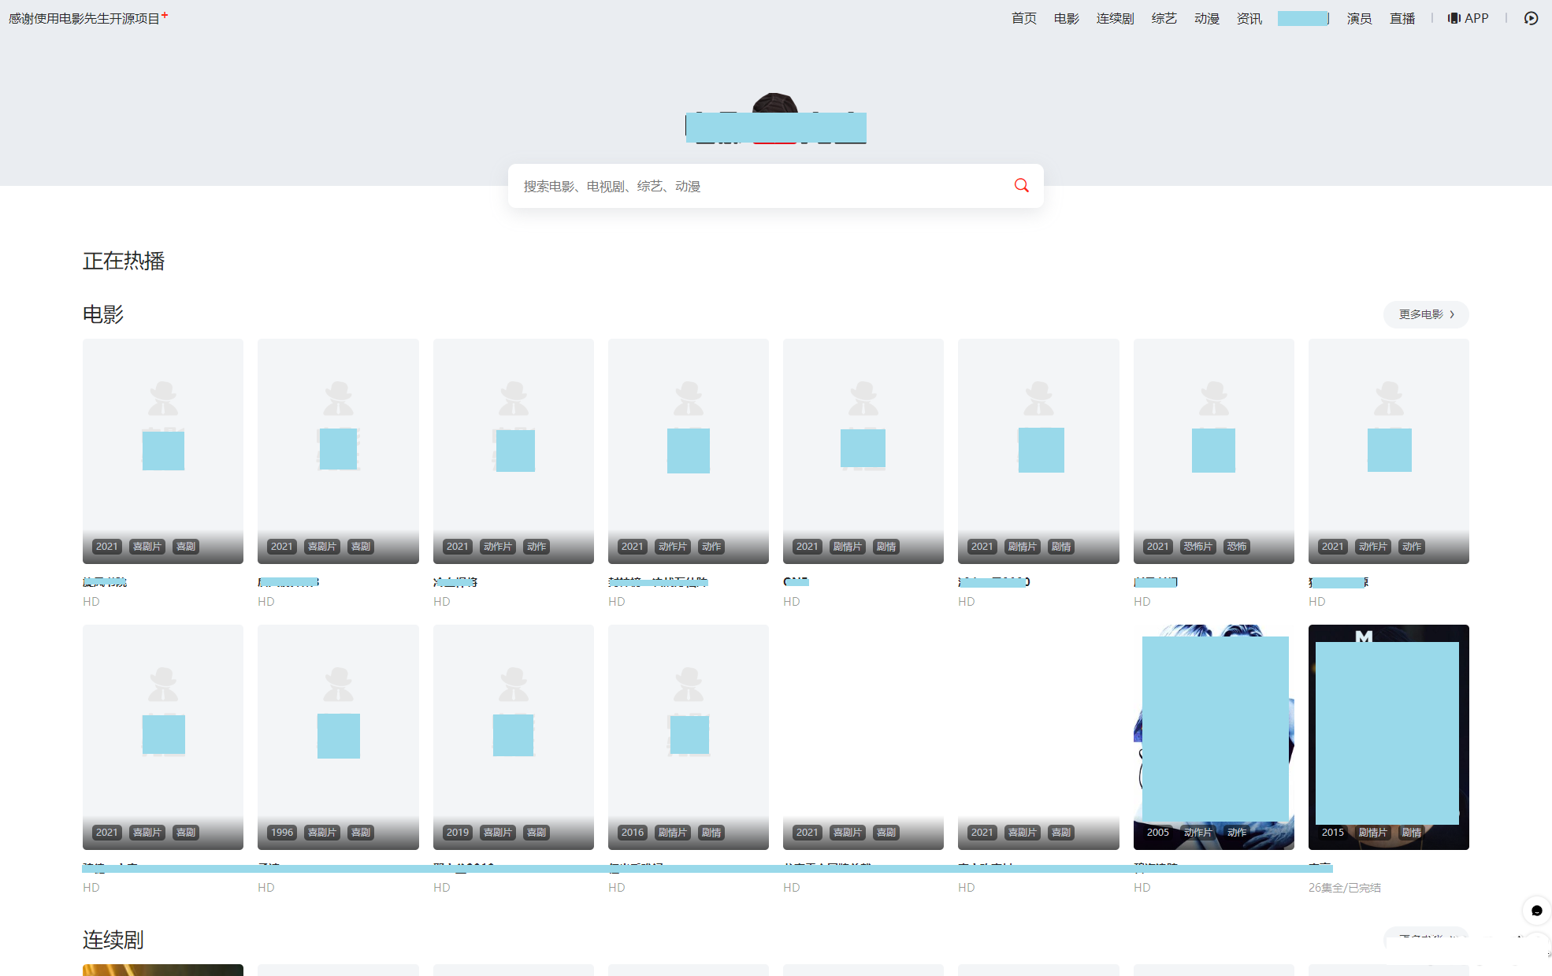The width and height of the screenshot is (1552, 976).
Task: Open the 直播 page from the navbar
Action: tap(1402, 18)
